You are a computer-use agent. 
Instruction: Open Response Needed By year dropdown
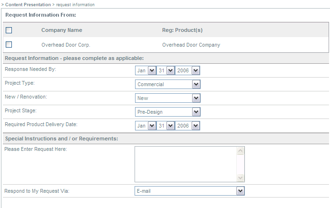point(187,70)
